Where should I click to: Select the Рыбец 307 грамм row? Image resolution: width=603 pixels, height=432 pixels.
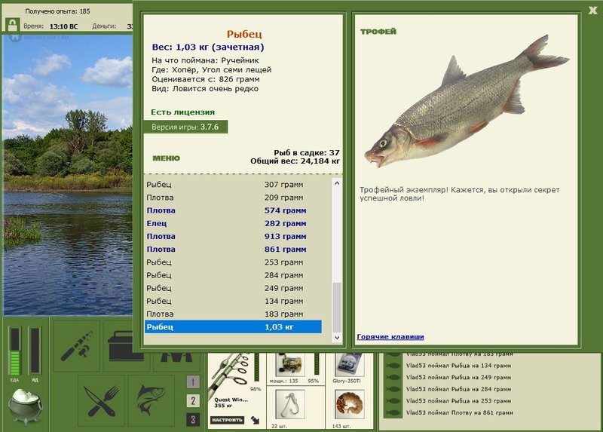233,185
